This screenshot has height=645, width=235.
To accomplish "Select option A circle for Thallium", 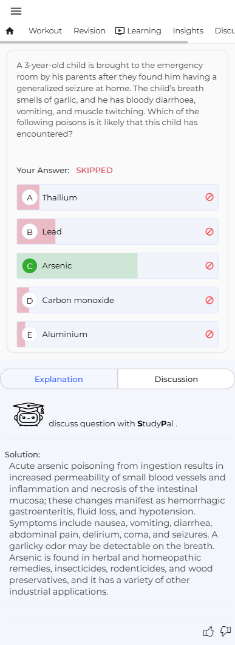I will [30, 197].
